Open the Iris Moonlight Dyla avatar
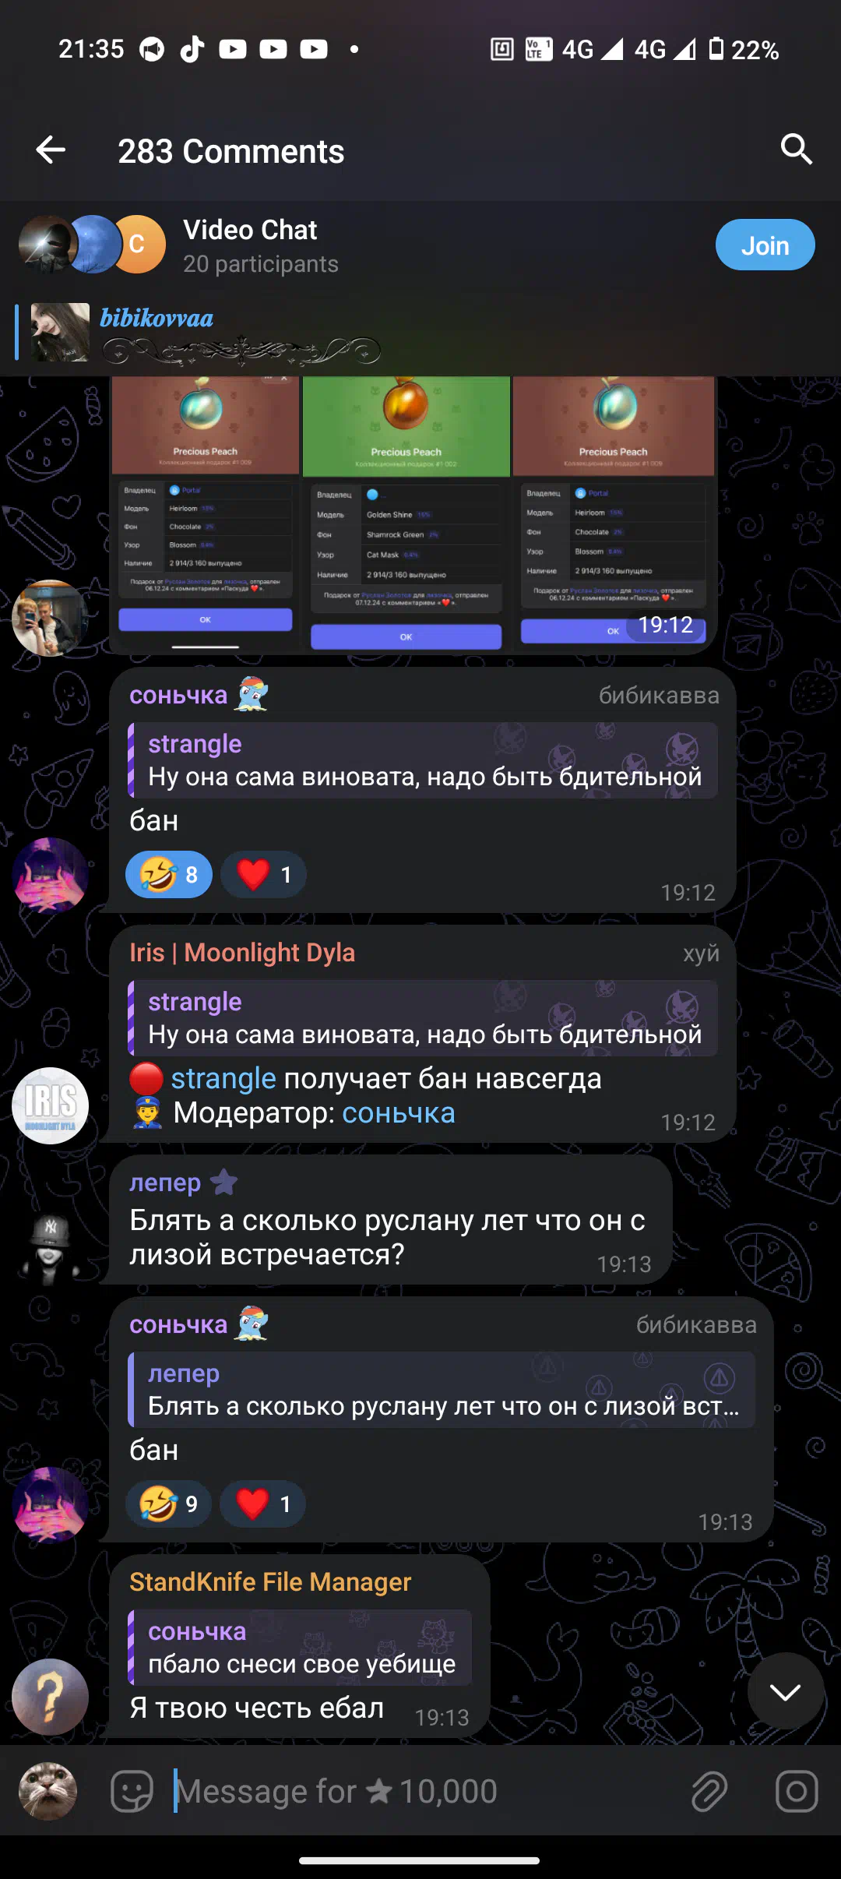 [x=51, y=1105]
